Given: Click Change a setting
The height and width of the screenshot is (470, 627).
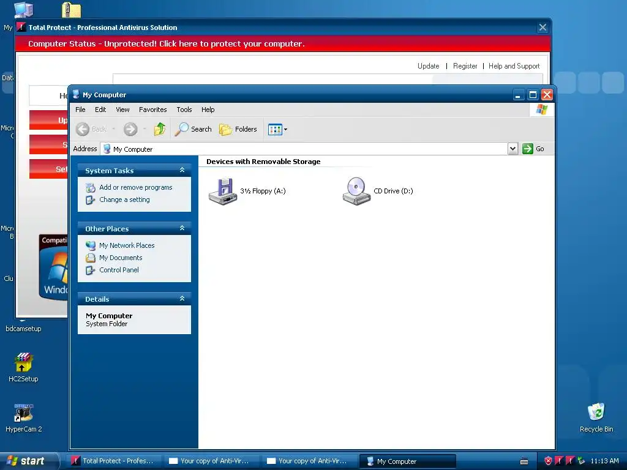Looking at the screenshot, I should click(124, 200).
